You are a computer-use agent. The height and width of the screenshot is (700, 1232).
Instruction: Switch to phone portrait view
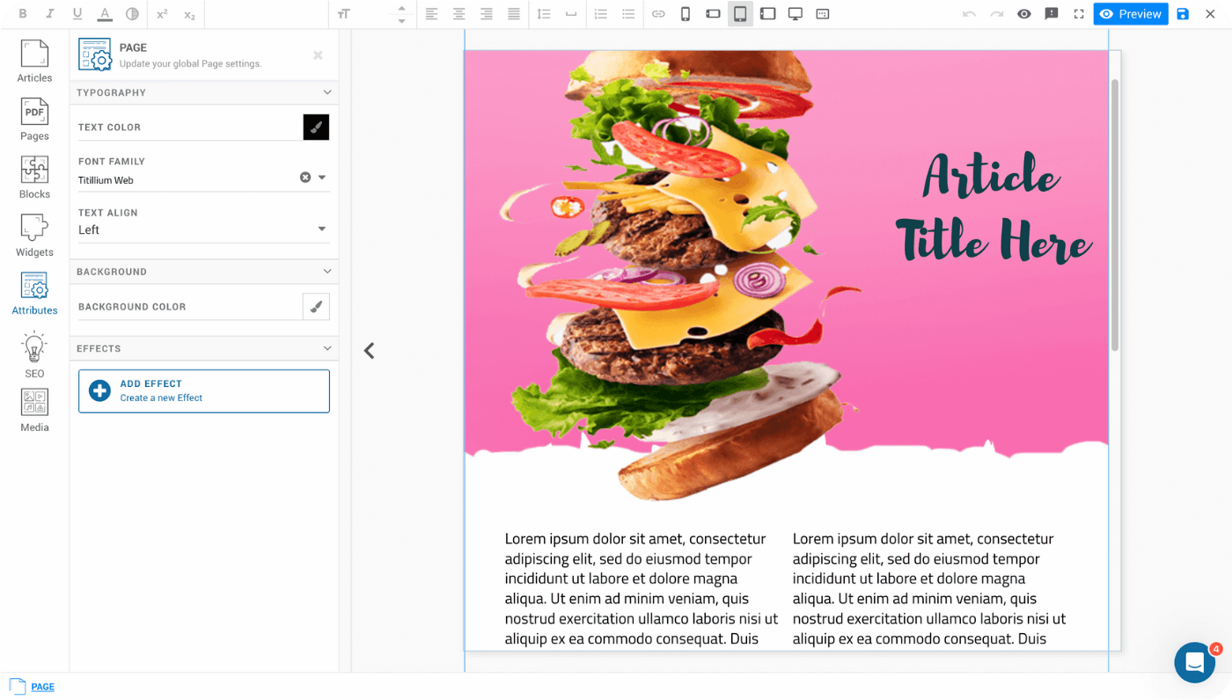coord(686,14)
